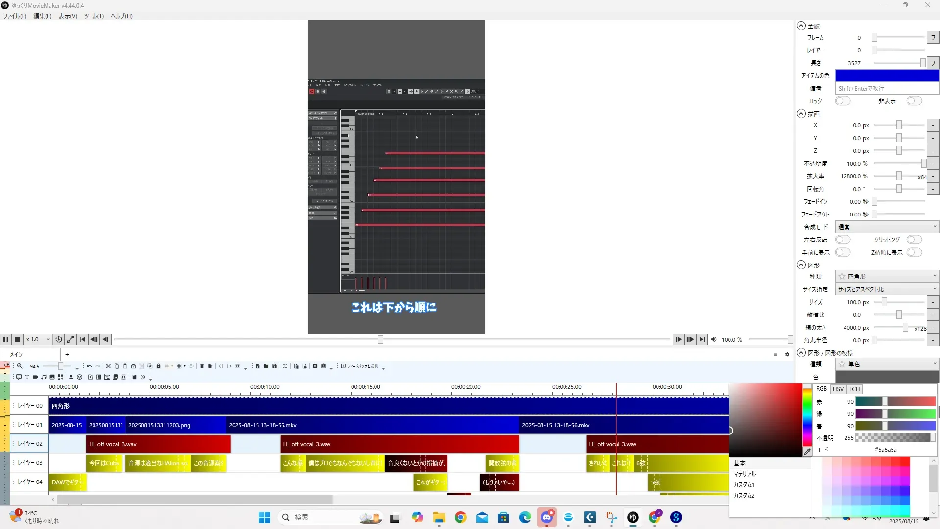Screen dimensions: 940x529
Task: Open the 合成モード dropdown
Action: point(887,227)
